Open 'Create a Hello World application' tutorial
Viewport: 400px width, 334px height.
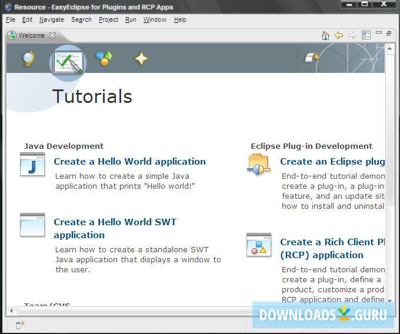coord(129,161)
